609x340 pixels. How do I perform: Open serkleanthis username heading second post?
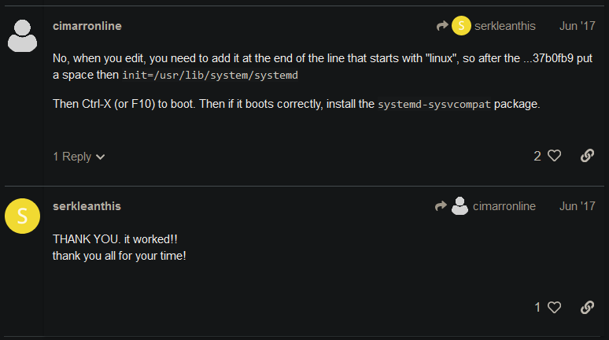point(87,206)
